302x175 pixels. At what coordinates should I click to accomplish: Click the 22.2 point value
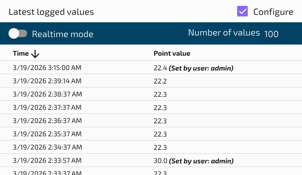(x=161, y=81)
